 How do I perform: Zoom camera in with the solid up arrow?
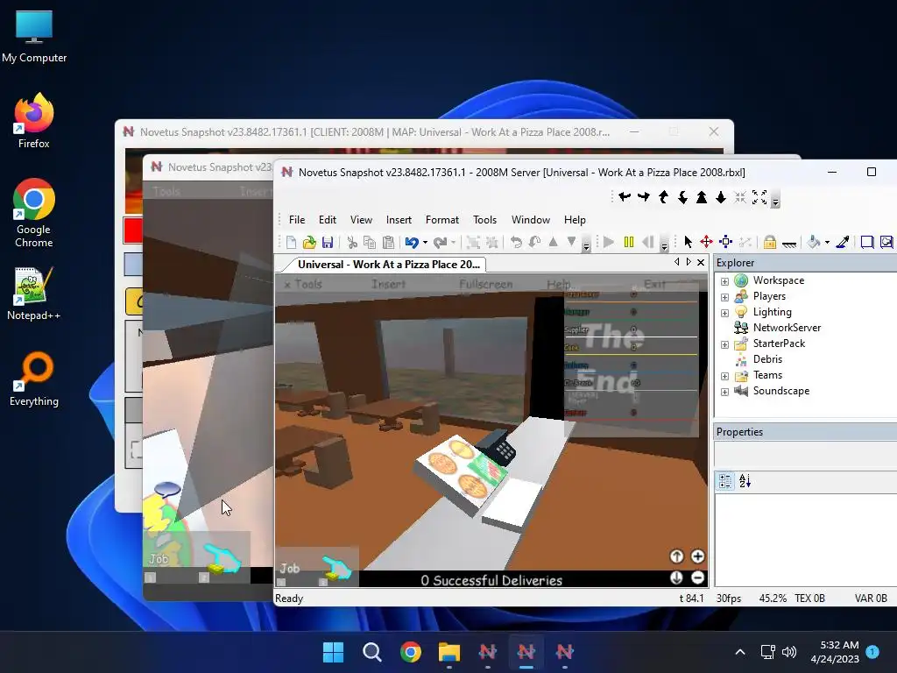click(x=702, y=197)
